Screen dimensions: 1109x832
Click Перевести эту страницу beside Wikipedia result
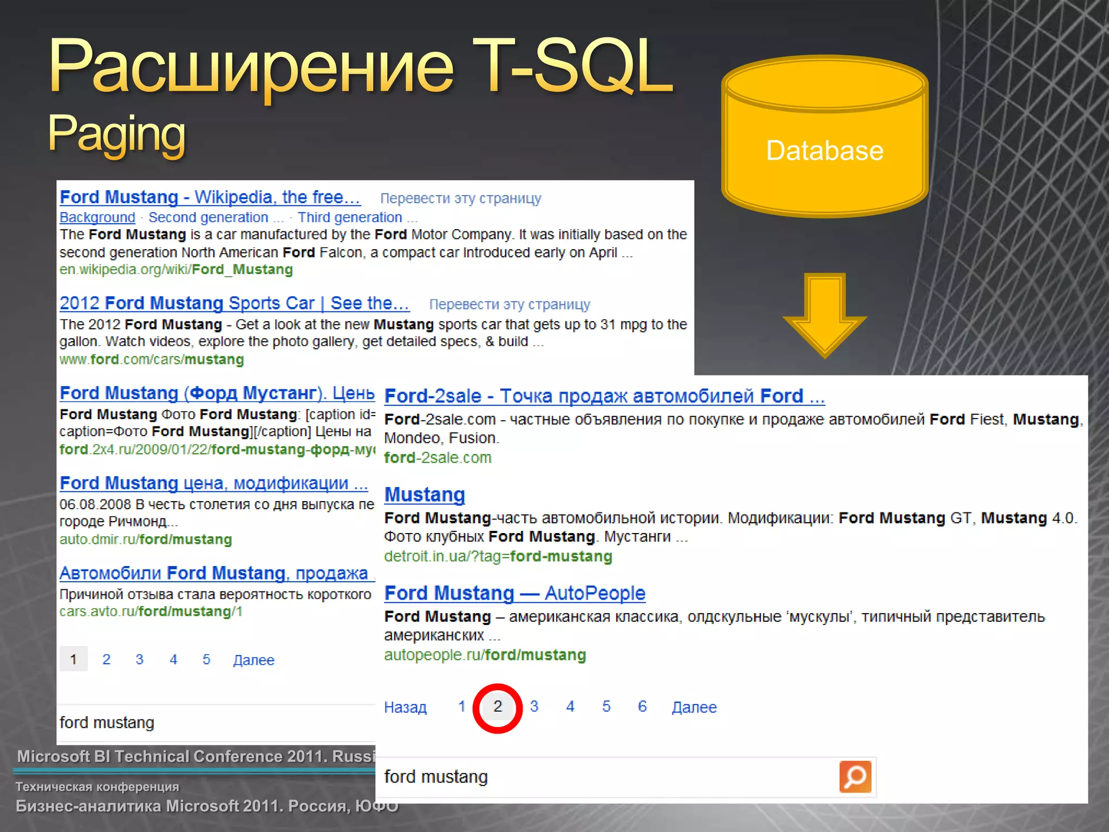tap(461, 198)
